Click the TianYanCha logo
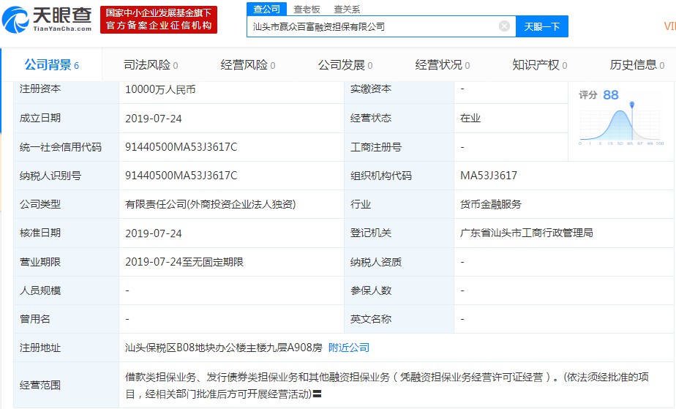Viewport: 676px width, 409px height. pos(47,20)
